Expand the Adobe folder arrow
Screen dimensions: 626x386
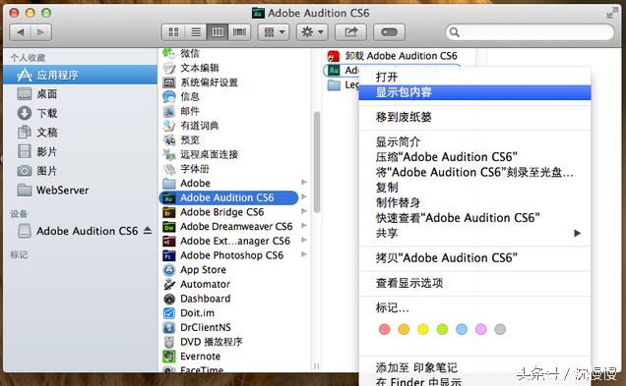304,183
